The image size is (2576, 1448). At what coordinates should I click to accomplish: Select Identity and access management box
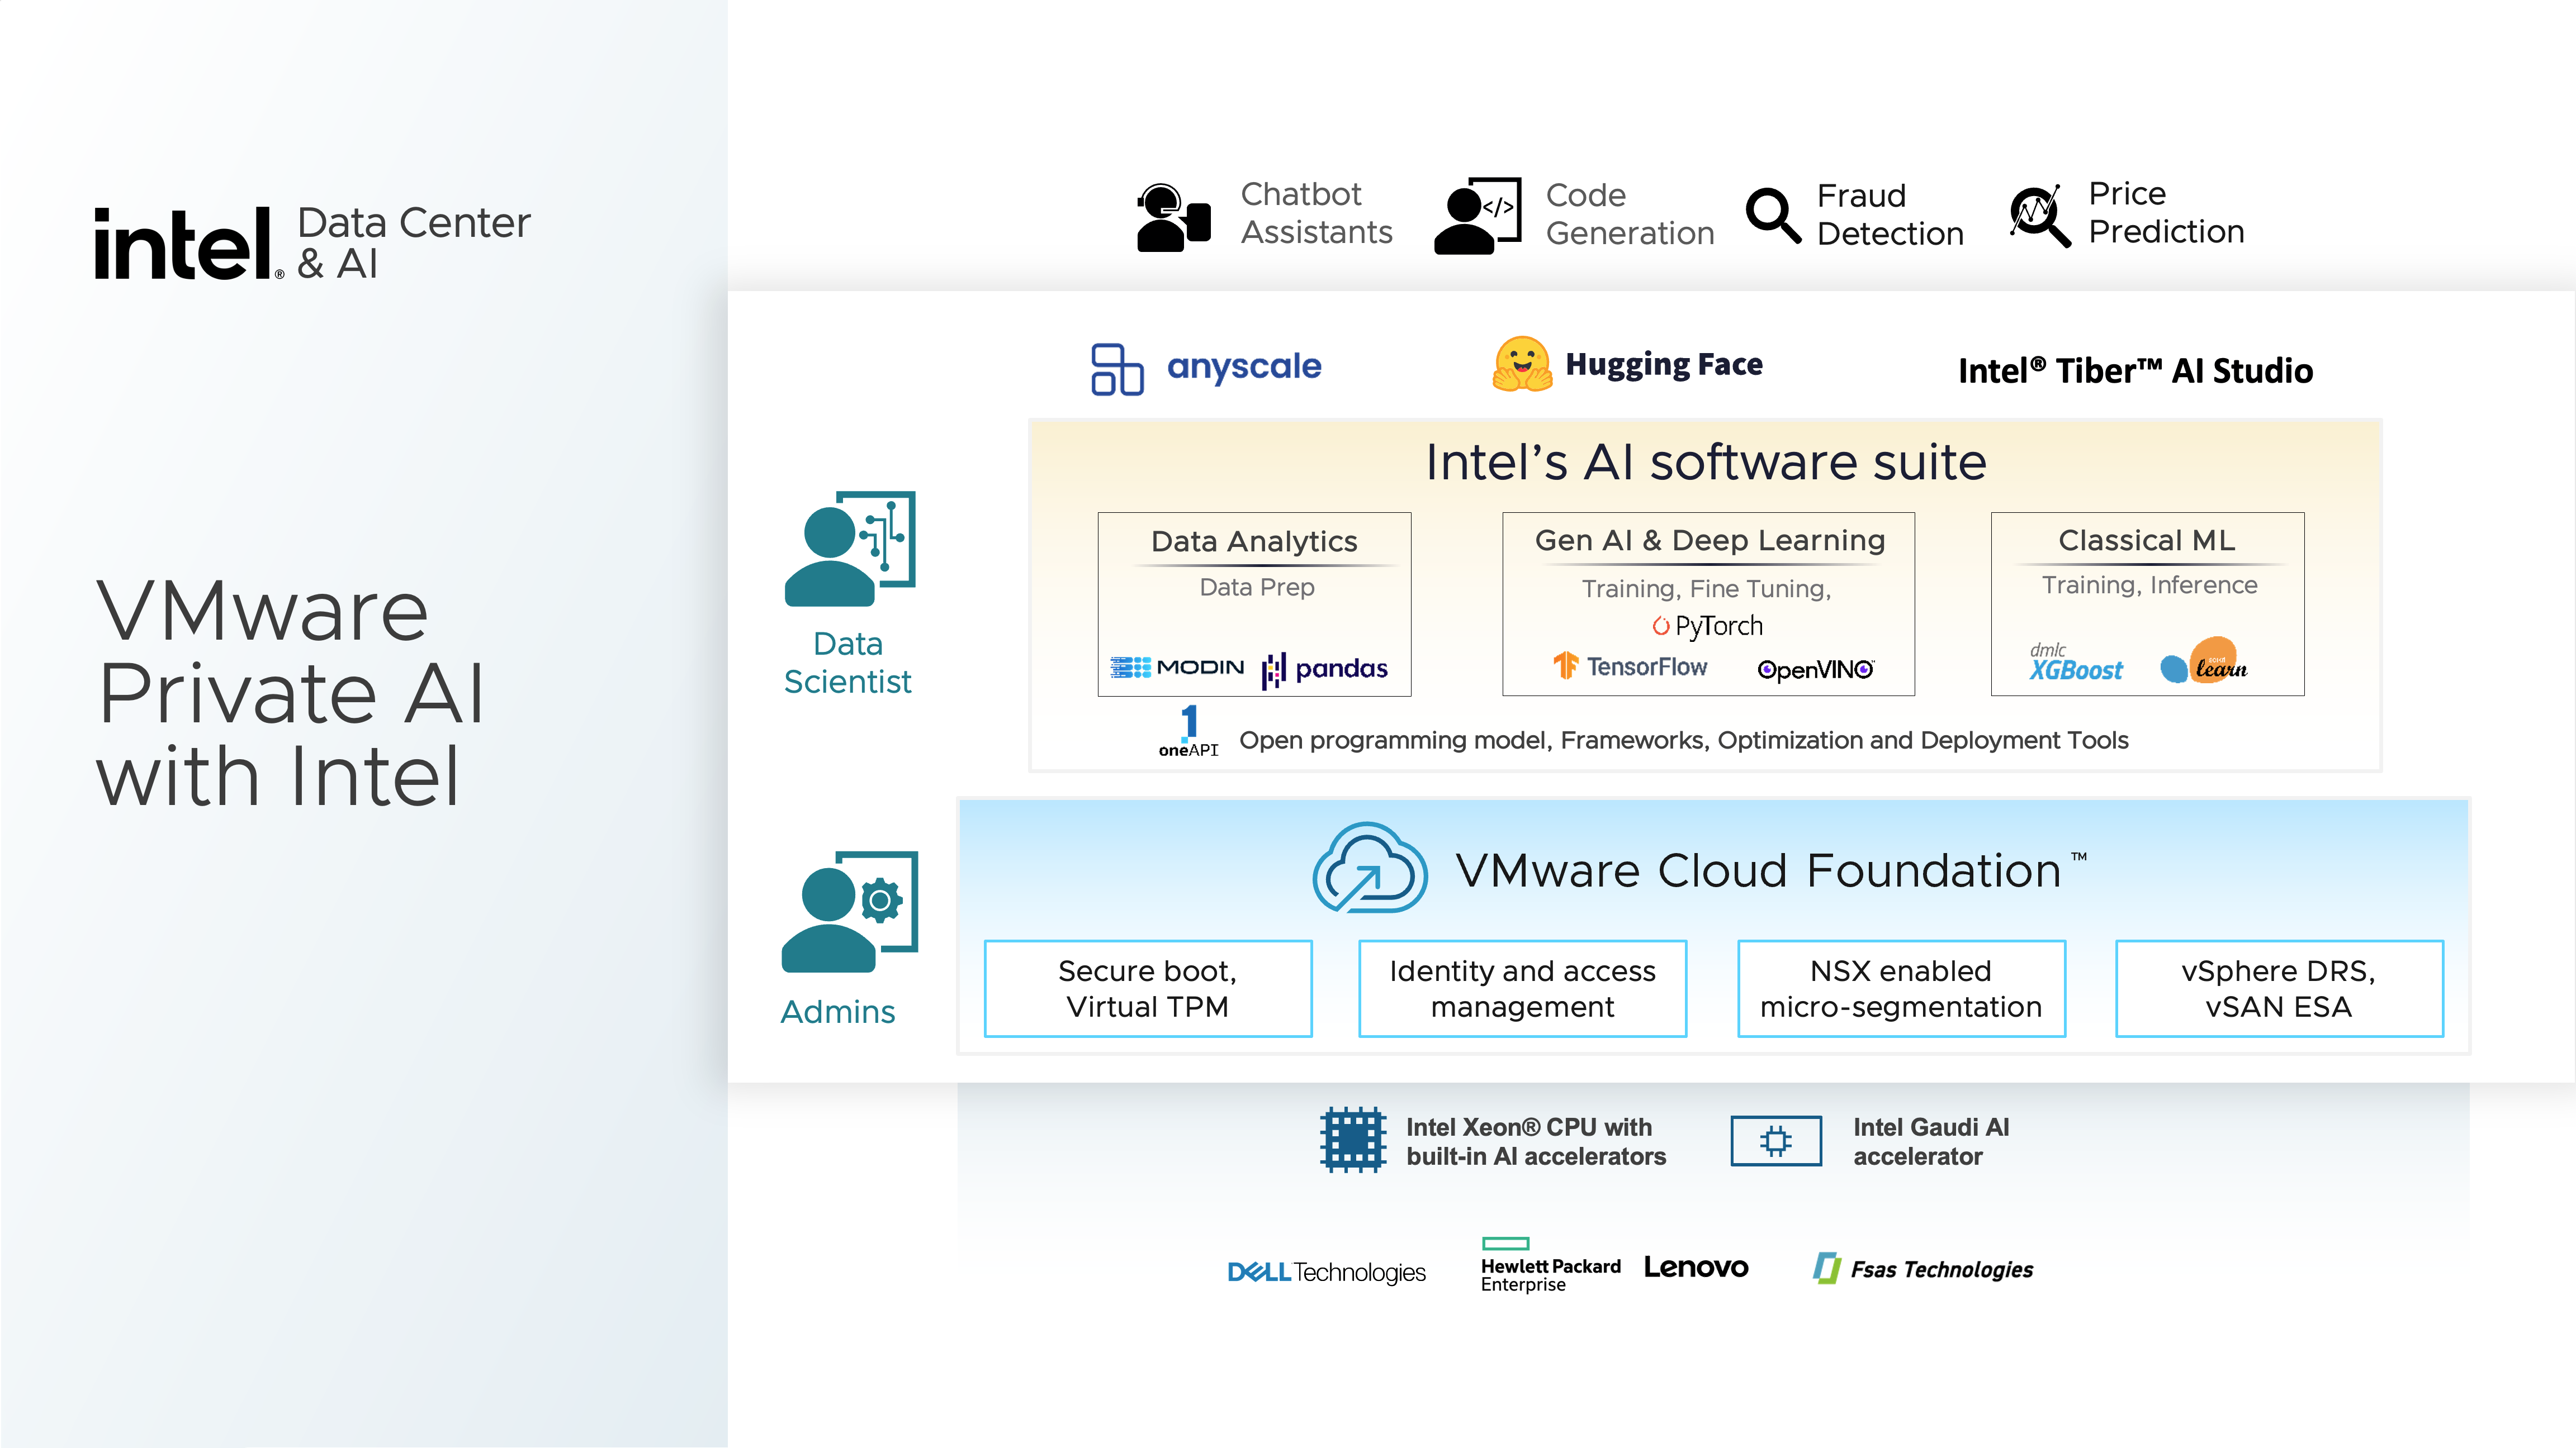pyautogui.click(x=1522, y=988)
